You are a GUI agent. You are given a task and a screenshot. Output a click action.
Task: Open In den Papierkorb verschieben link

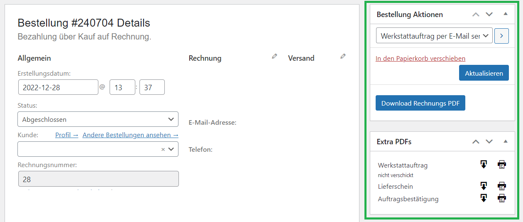pyautogui.click(x=420, y=59)
